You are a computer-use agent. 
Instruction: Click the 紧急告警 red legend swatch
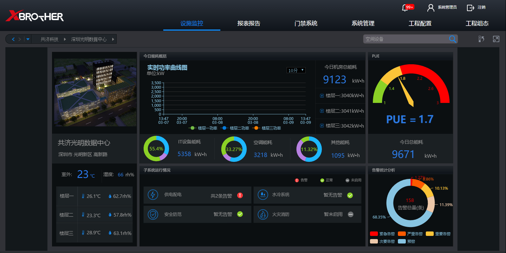pos(374,234)
